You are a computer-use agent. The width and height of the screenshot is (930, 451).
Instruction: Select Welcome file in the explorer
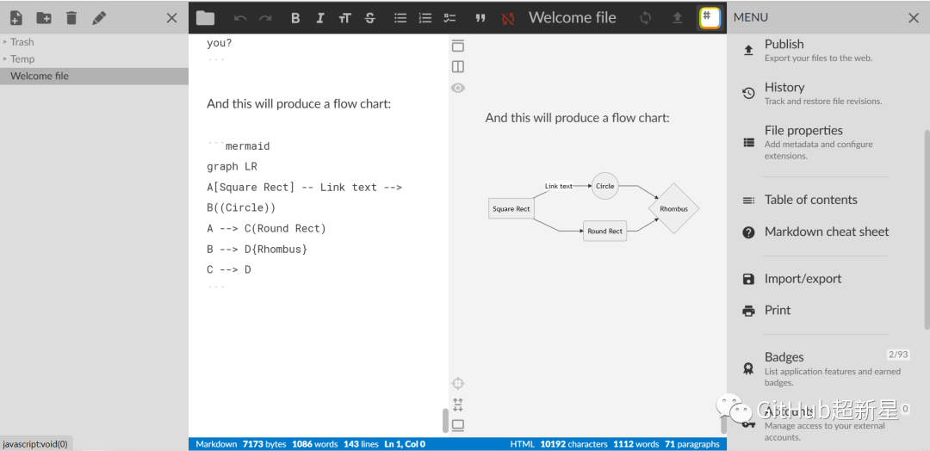point(95,76)
